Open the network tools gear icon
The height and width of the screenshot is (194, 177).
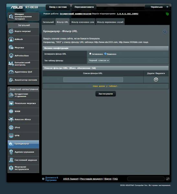coord(11,168)
